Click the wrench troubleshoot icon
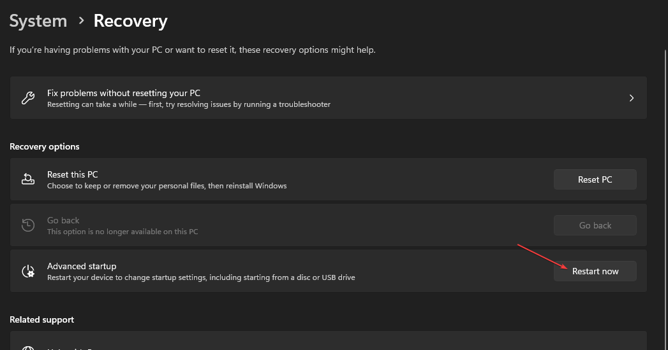This screenshot has height=350, width=668. [28, 98]
